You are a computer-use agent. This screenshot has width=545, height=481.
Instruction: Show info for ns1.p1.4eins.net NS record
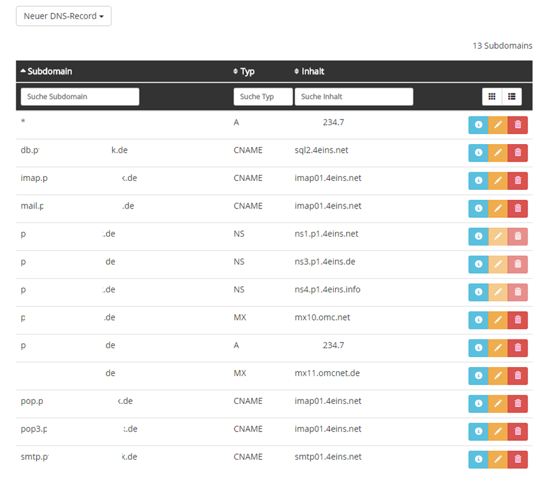tap(479, 237)
